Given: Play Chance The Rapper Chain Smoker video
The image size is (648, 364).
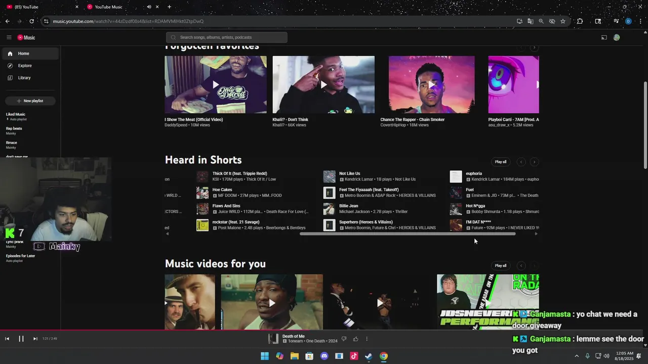Looking at the screenshot, I should [431, 84].
